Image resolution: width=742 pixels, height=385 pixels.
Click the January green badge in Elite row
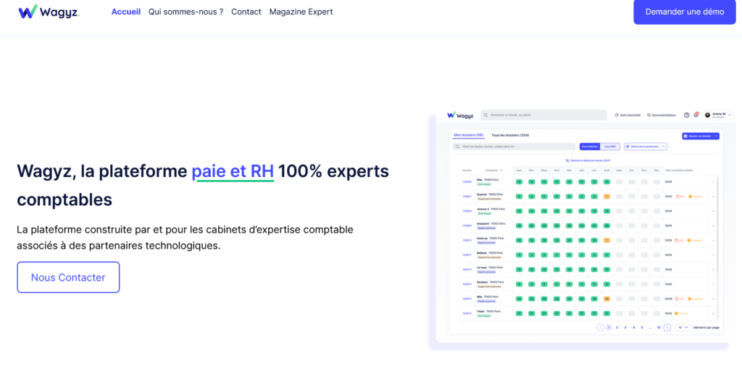tap(519, 182)
